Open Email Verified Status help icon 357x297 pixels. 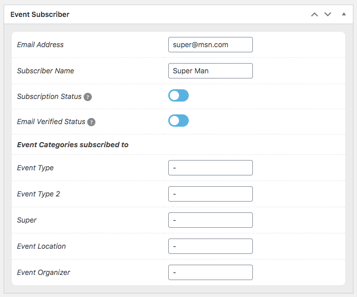tap(91, 122)
